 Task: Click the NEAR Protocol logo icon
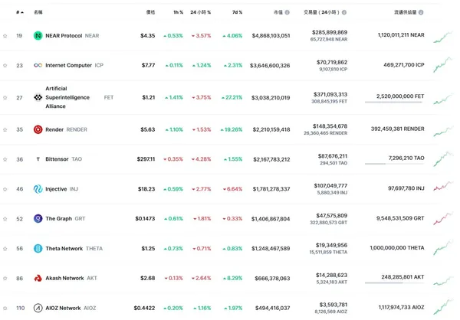click(38, 36)
